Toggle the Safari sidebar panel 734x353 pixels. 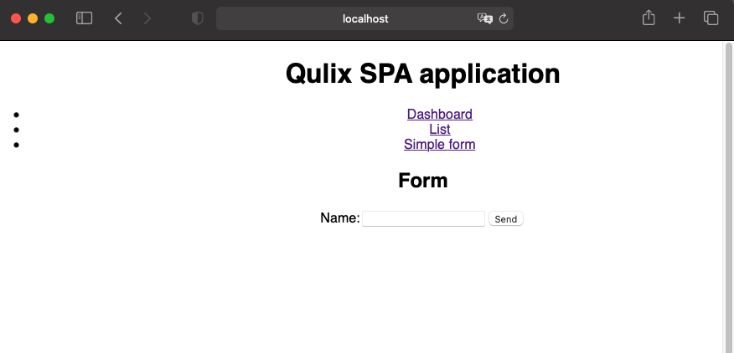(84, 18)
